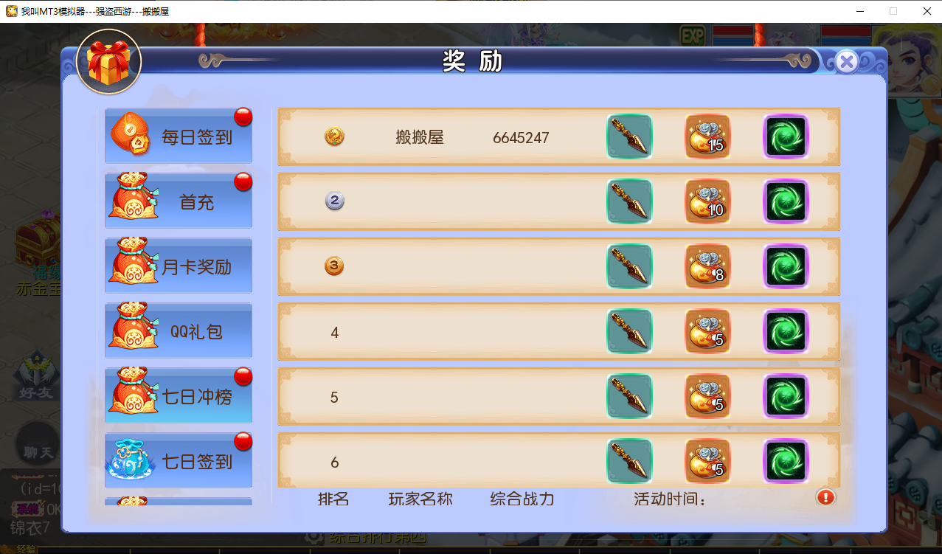Image resolution: width=942 pixels, height=554 pixels.
Task: View the gold bag reward showing 15
Action: pyautogui.click(x=707, y=136)
